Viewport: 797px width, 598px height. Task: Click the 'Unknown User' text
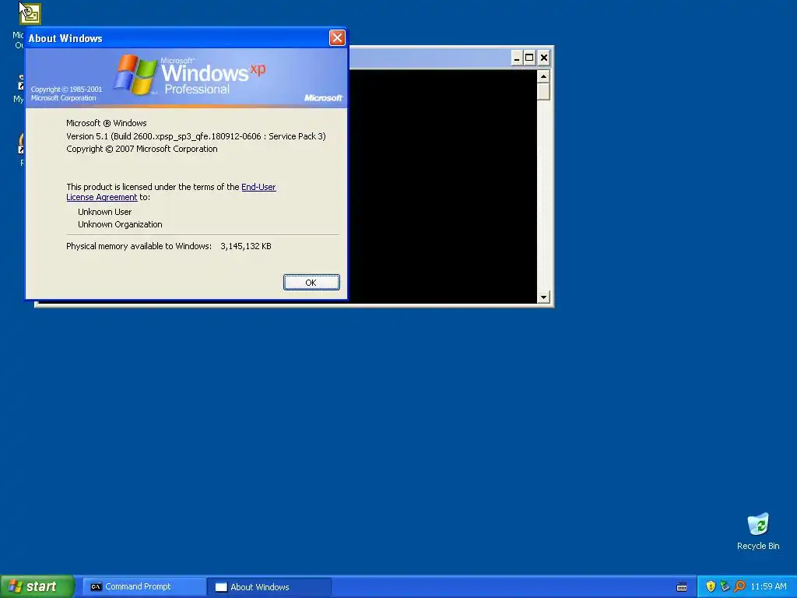click(105, 212)
